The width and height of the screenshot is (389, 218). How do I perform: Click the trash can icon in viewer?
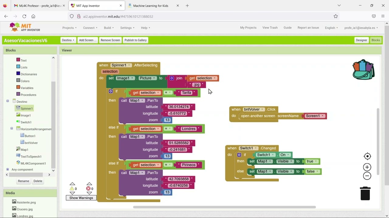[x=365, y=193]
